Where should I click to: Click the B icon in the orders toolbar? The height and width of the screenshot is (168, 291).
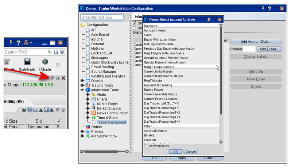tap(52, 110)
